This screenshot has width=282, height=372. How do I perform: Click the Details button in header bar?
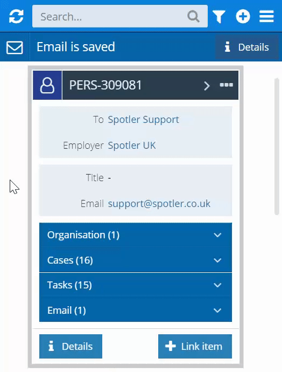[246, 47]
